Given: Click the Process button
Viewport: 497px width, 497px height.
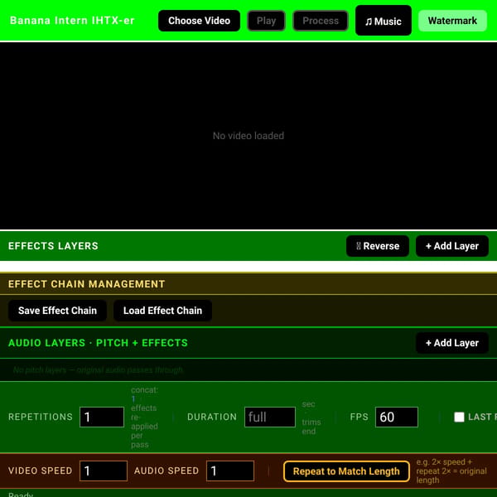Looking at the screenshot, I should click(x=321, y=21).
